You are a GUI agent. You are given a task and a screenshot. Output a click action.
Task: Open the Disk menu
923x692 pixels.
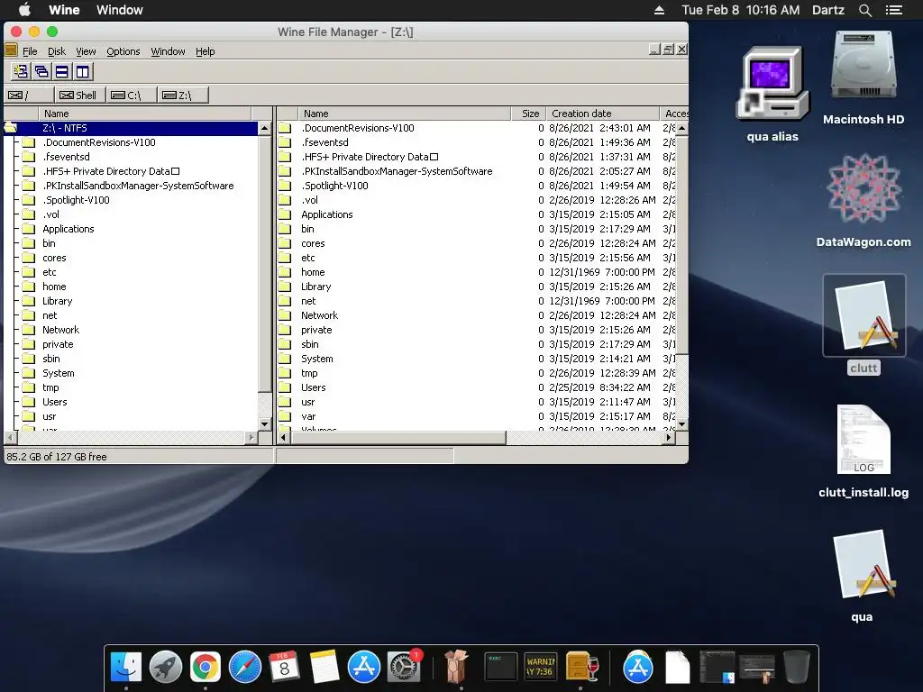click(57, 51)
